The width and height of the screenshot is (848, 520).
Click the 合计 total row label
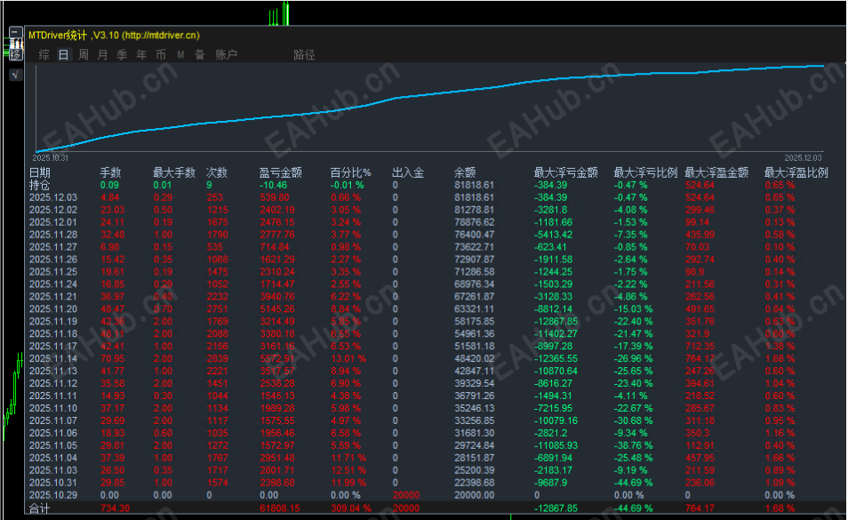coord(39,508)
